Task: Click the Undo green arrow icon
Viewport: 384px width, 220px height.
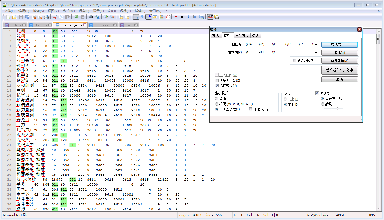Action: click(76, 17)
